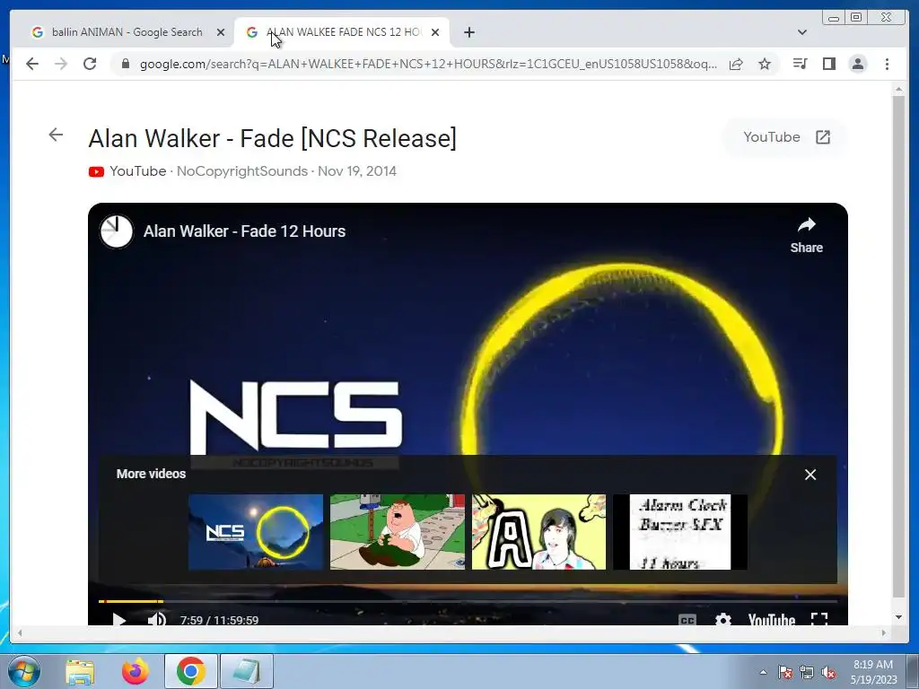The image size is (919, 689).
Task: View site info via lock icon
Action: tap(126, 64)
